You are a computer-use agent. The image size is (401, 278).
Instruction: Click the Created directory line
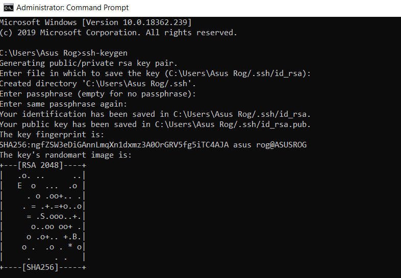pos(98,84)
